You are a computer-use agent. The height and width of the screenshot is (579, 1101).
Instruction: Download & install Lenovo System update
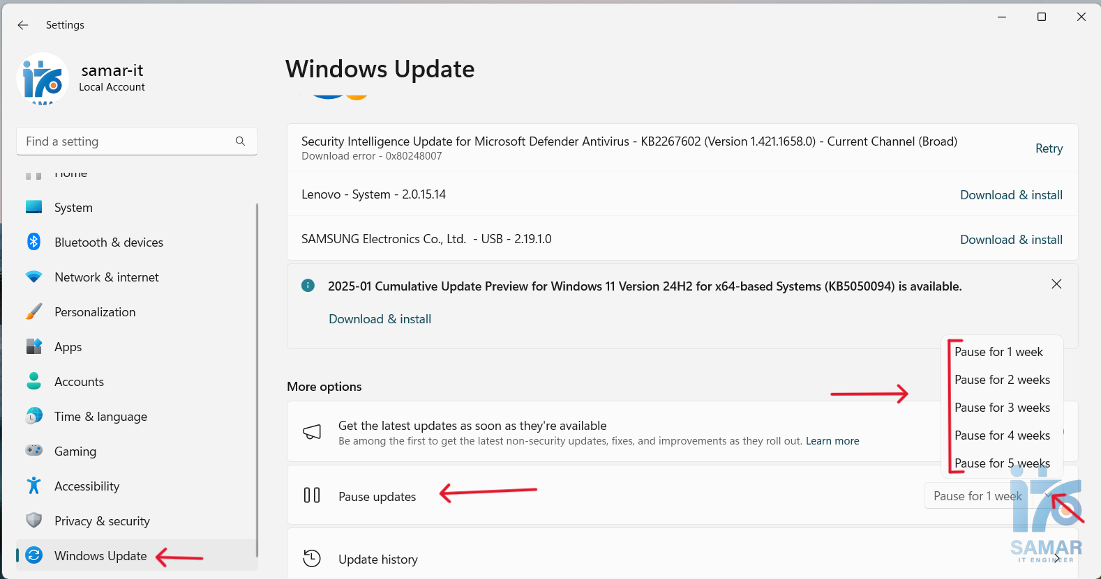tap(1011, 195)
